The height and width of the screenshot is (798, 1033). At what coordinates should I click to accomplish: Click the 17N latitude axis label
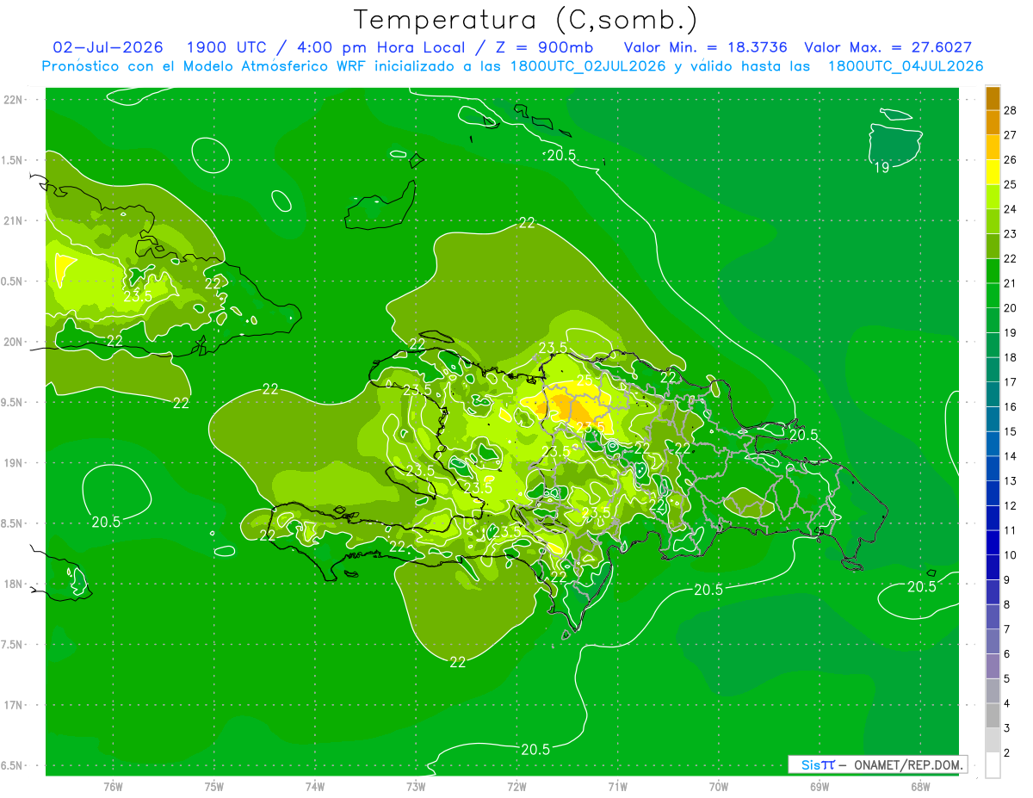coord(12,706)
